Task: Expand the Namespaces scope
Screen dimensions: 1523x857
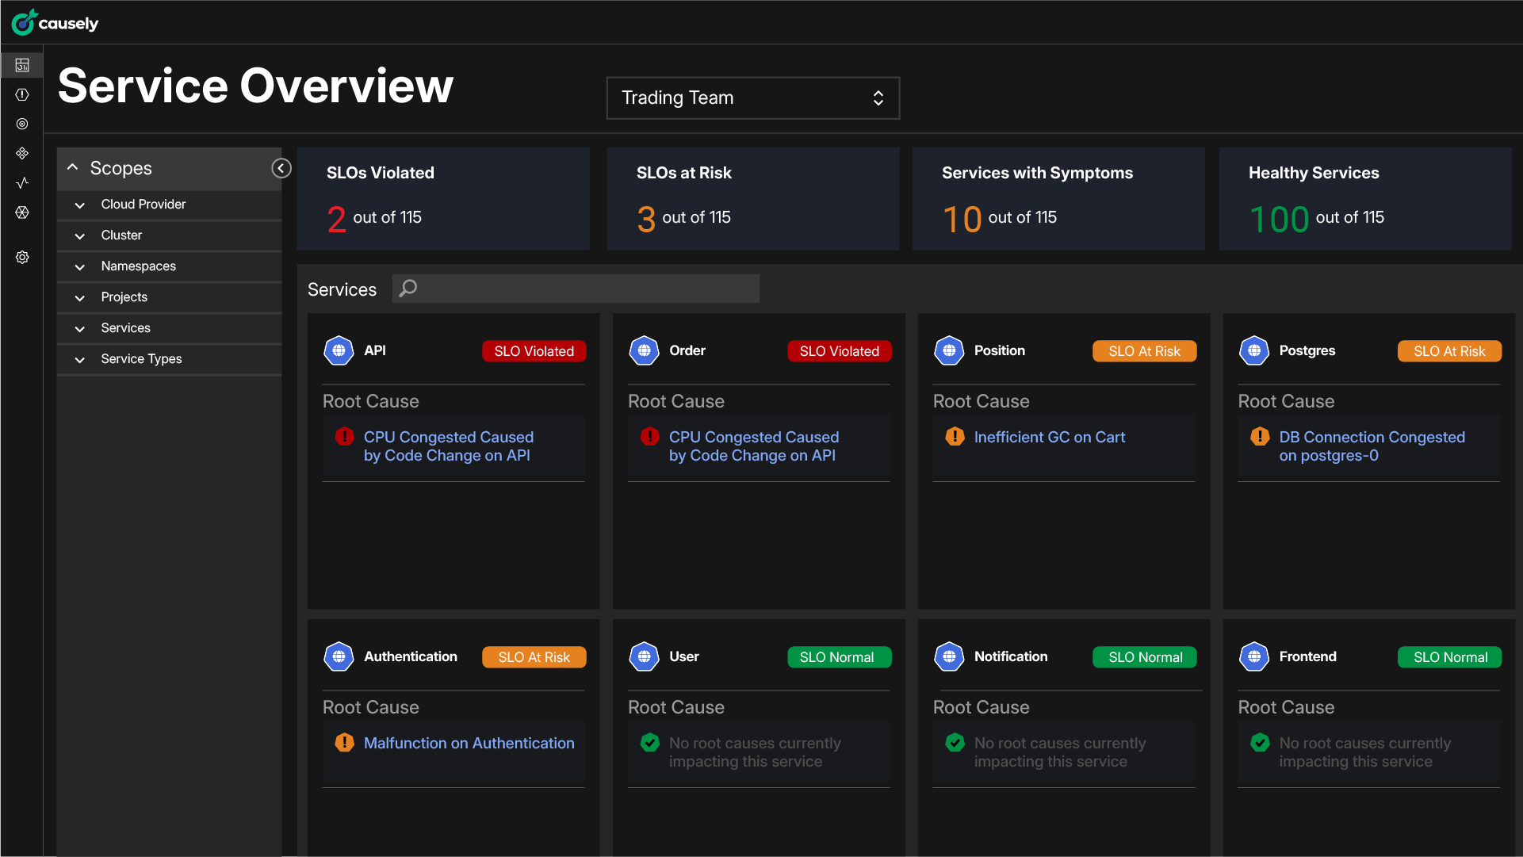Action: (x=138, y=266)
